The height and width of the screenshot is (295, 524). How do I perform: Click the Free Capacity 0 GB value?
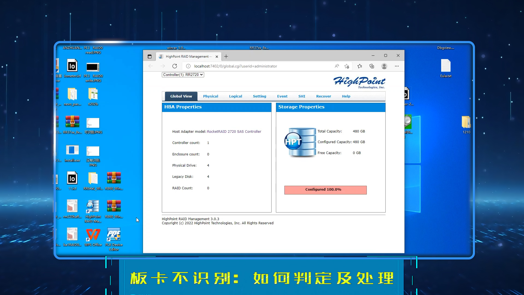click(x=357, y=153)
